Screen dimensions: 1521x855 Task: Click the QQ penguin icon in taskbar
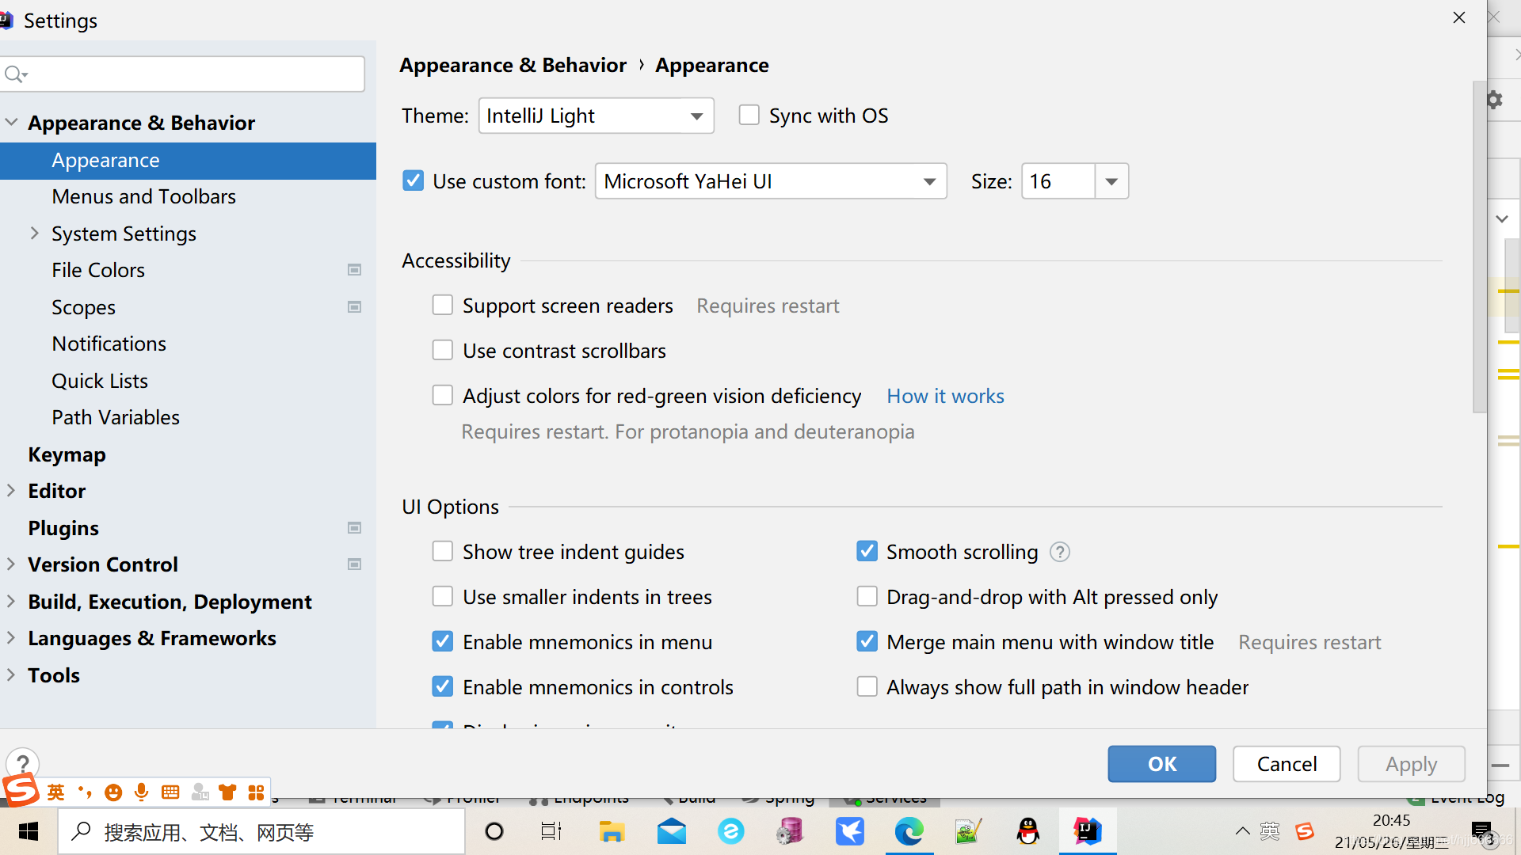(x=1027, y=831)
